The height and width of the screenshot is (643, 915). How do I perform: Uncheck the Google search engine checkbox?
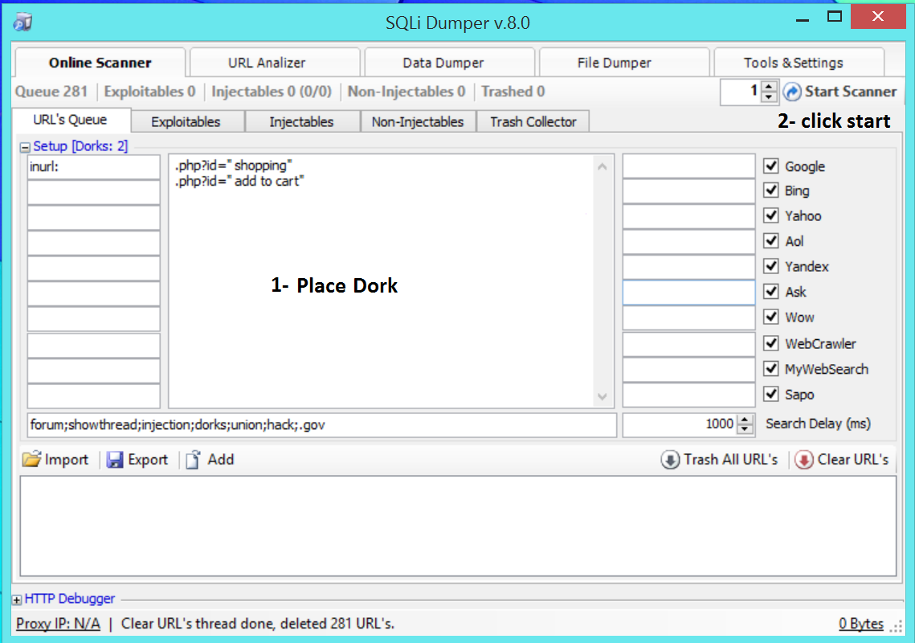click(x=771, y=166)
